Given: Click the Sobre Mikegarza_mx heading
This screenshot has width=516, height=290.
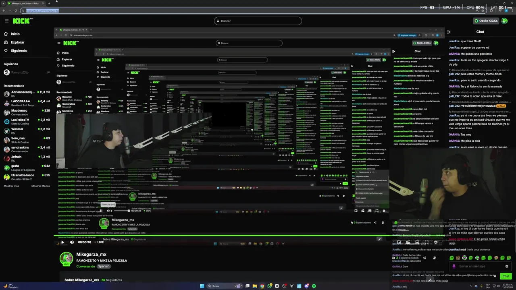Looking at the screenshot, I should 82,280.
